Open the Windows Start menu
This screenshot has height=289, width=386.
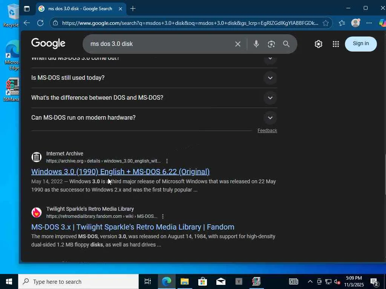[x=9, y=281]
